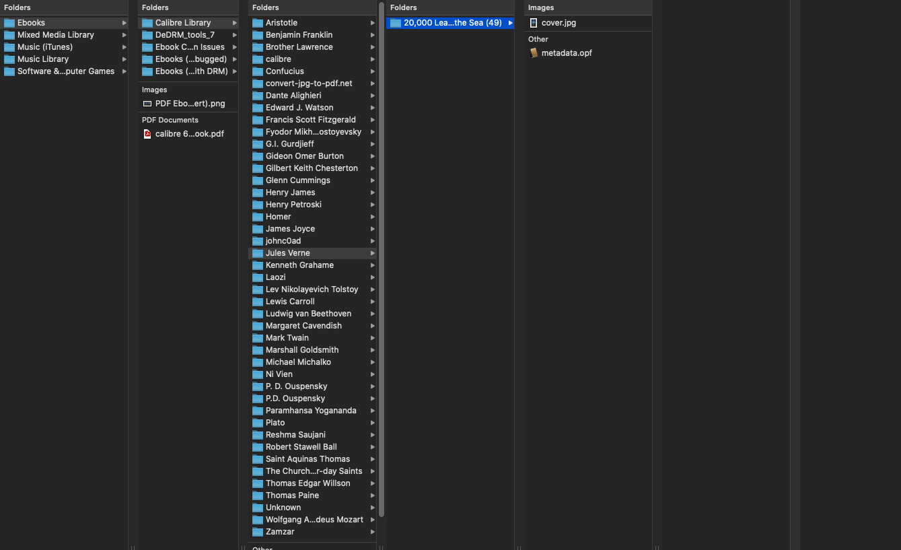Open The Church...r-day Saints folder
Screen dimensions: 901x550
pyautogui.click(x=312, y=471)
